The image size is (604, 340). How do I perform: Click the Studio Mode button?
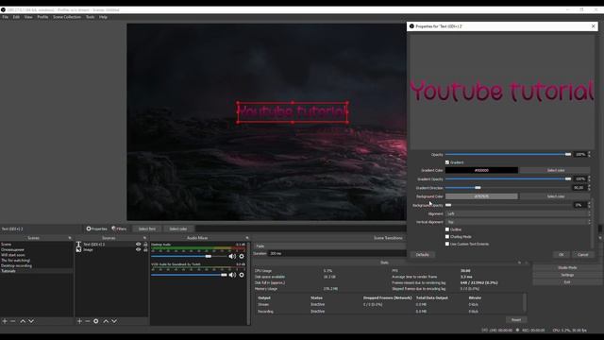567,267
